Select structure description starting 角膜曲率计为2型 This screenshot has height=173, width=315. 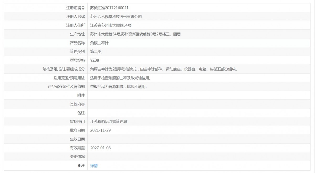click(x=164, y=69)
